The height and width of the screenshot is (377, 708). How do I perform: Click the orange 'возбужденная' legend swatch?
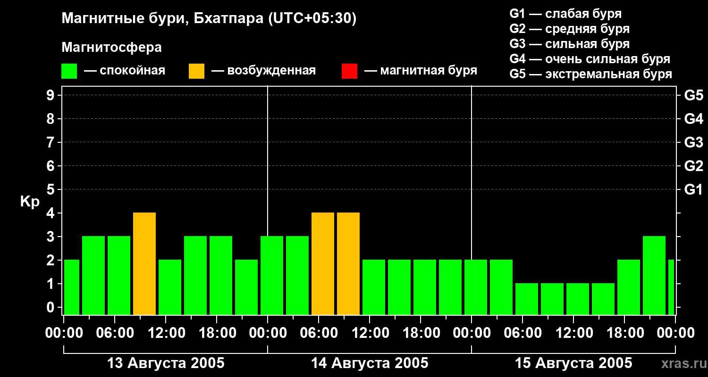tap(196, 71)
